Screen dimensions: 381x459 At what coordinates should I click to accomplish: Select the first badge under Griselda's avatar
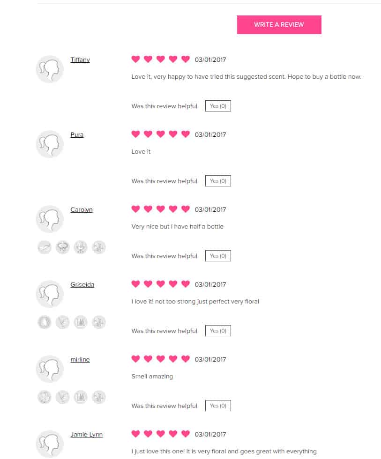coord(45,322)
